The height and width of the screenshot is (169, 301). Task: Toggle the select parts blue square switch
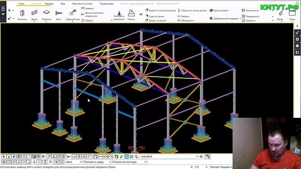pyautogui.click(x=14, y=156)
